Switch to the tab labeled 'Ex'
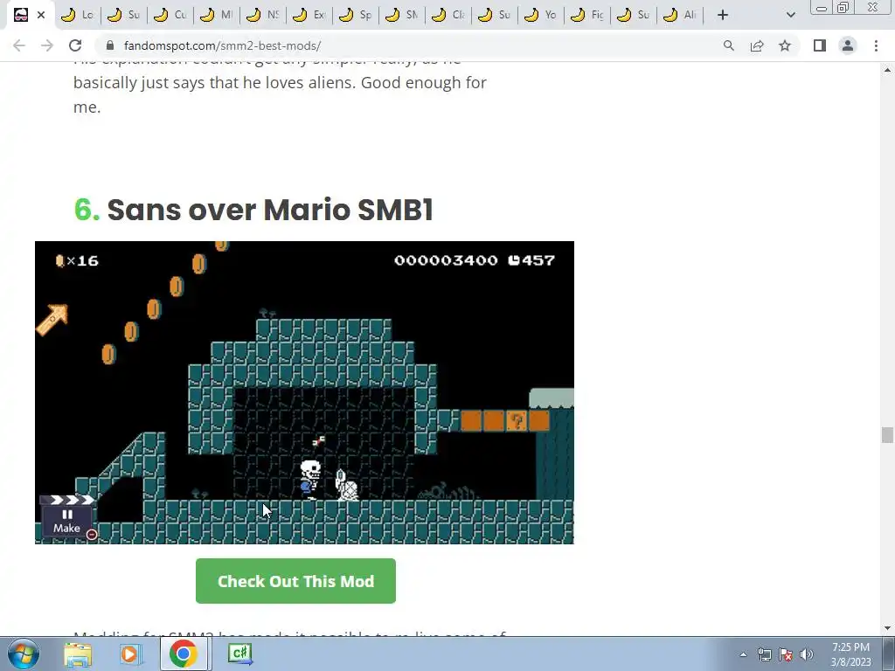The width and height of the screenshot is (895, 671). [309, 15]
